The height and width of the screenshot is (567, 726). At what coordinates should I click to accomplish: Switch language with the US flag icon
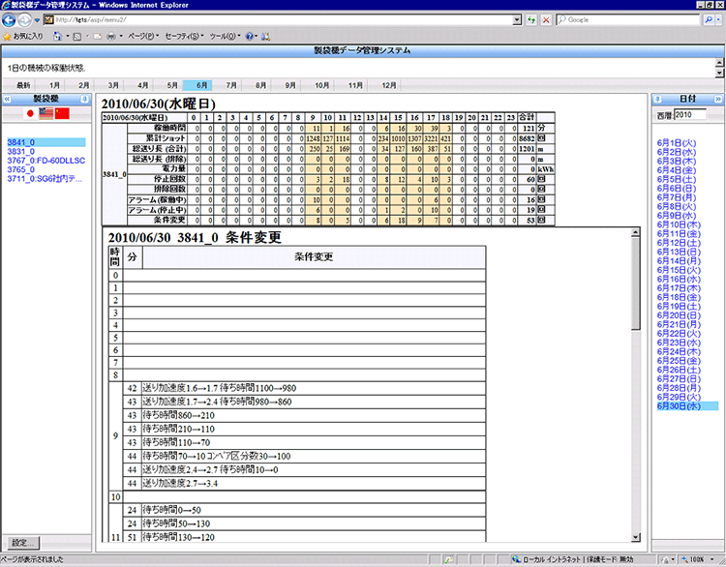pos(45,114)
